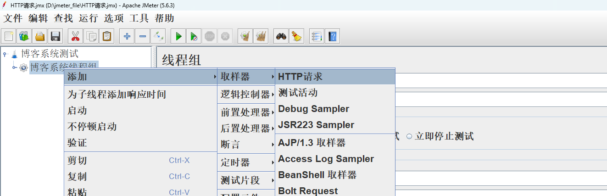Click the New test plan icon
Viewport: 607px width, 196px height.
click(9, 36)
